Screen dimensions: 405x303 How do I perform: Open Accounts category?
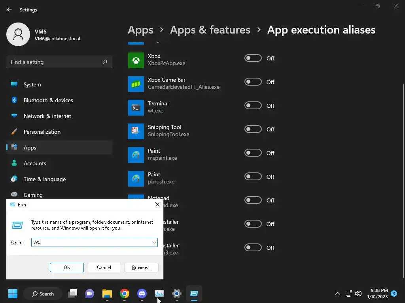[x=59, y=163]
